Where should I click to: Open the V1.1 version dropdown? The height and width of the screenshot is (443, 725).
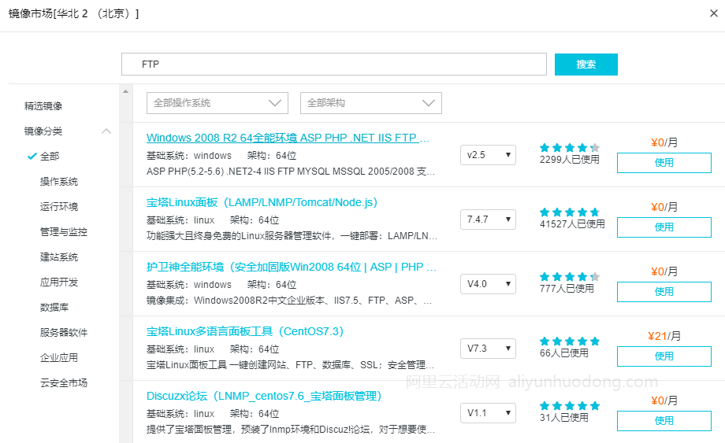(489, 413)
